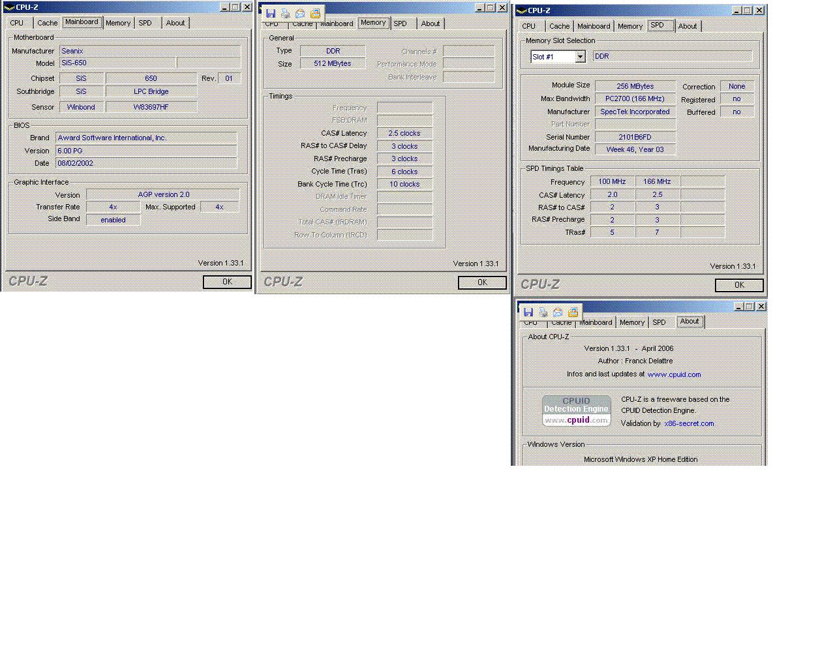Click the AGP version 2.0 value
This screenshot has height=668, width=835.
(163, 194)
